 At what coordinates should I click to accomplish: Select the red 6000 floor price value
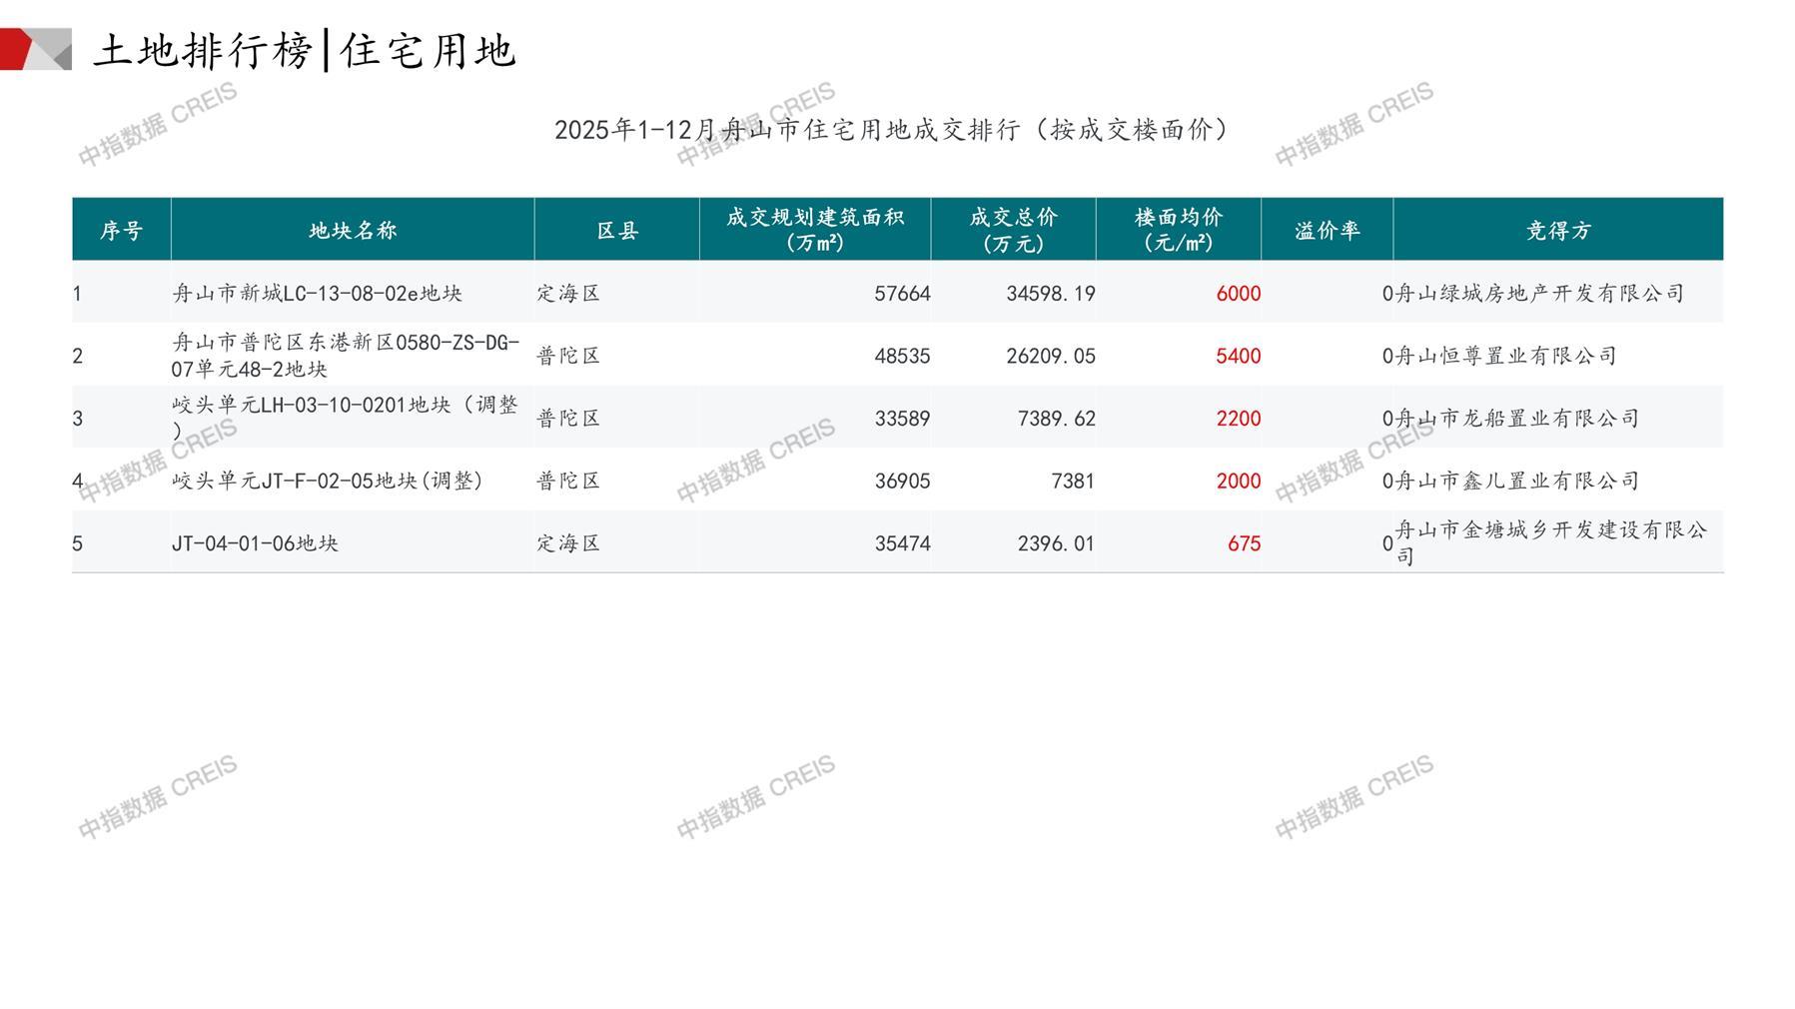[1238, 294]
